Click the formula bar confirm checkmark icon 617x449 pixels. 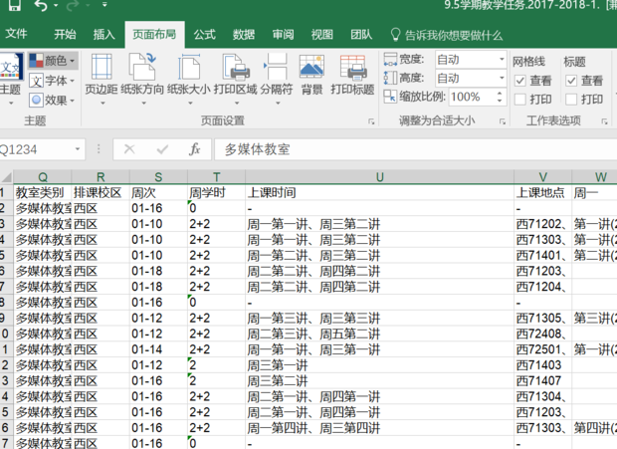162,149
